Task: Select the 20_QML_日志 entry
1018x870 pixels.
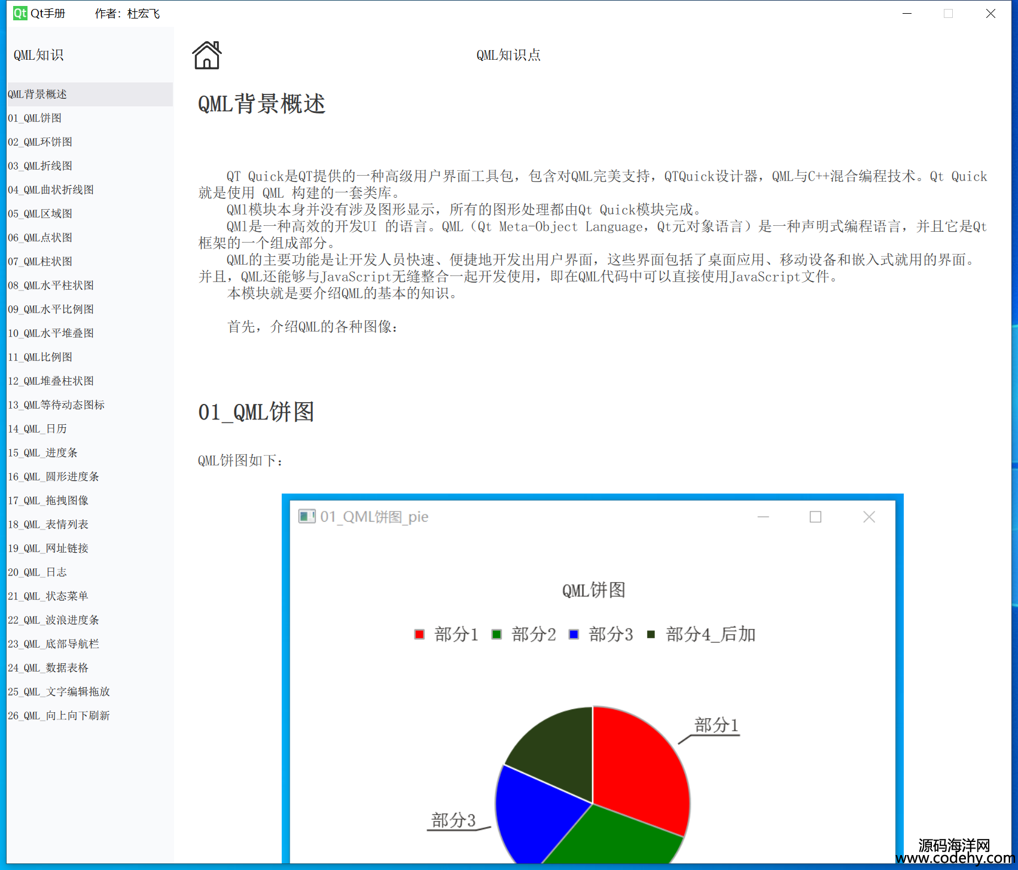Action: (90, 572)
